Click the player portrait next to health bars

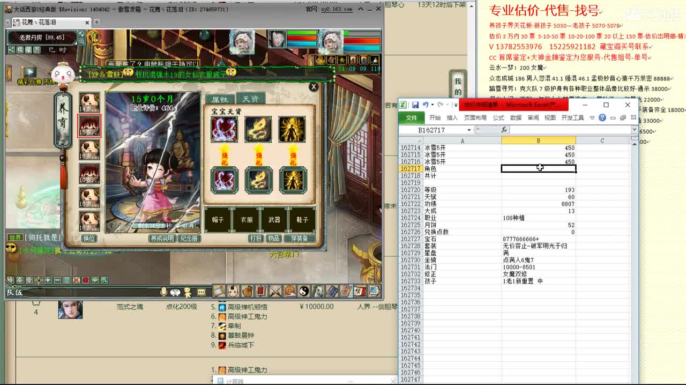click(331, 41)
